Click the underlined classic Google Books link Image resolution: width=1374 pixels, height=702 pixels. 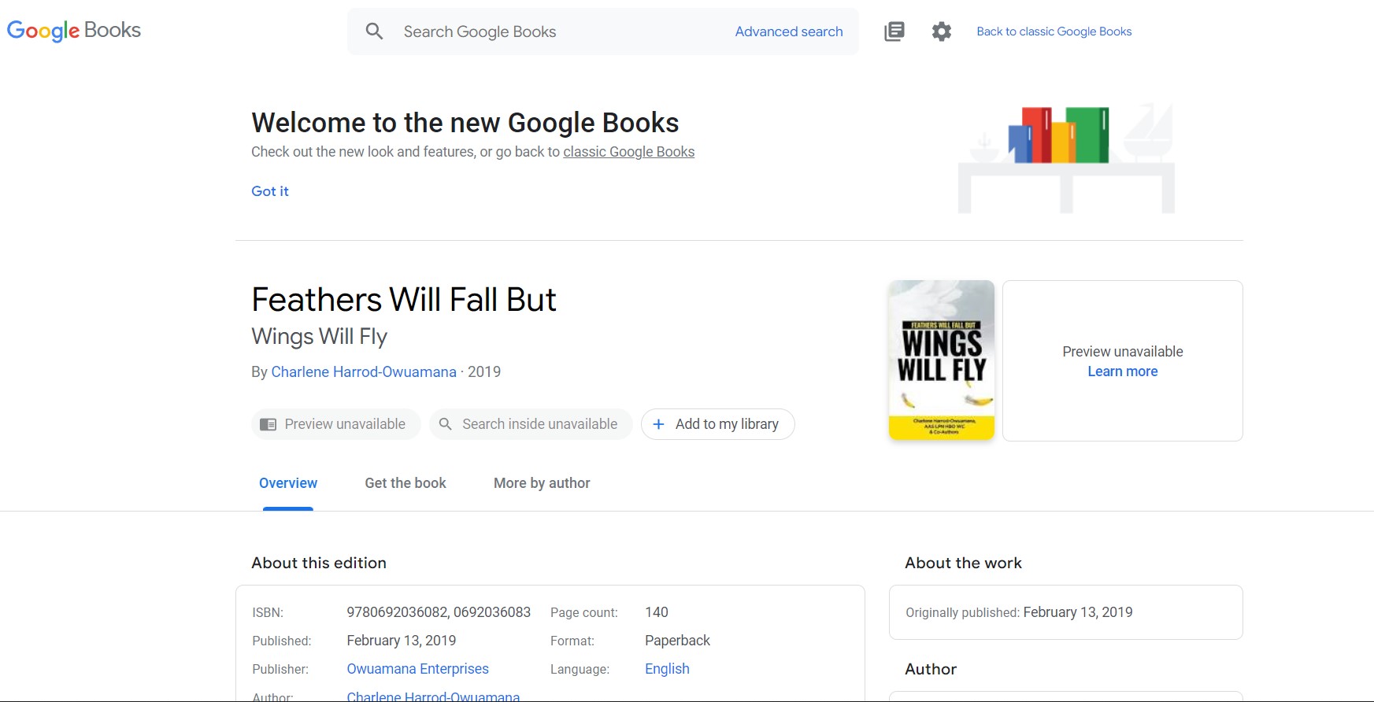coord(628,152)
